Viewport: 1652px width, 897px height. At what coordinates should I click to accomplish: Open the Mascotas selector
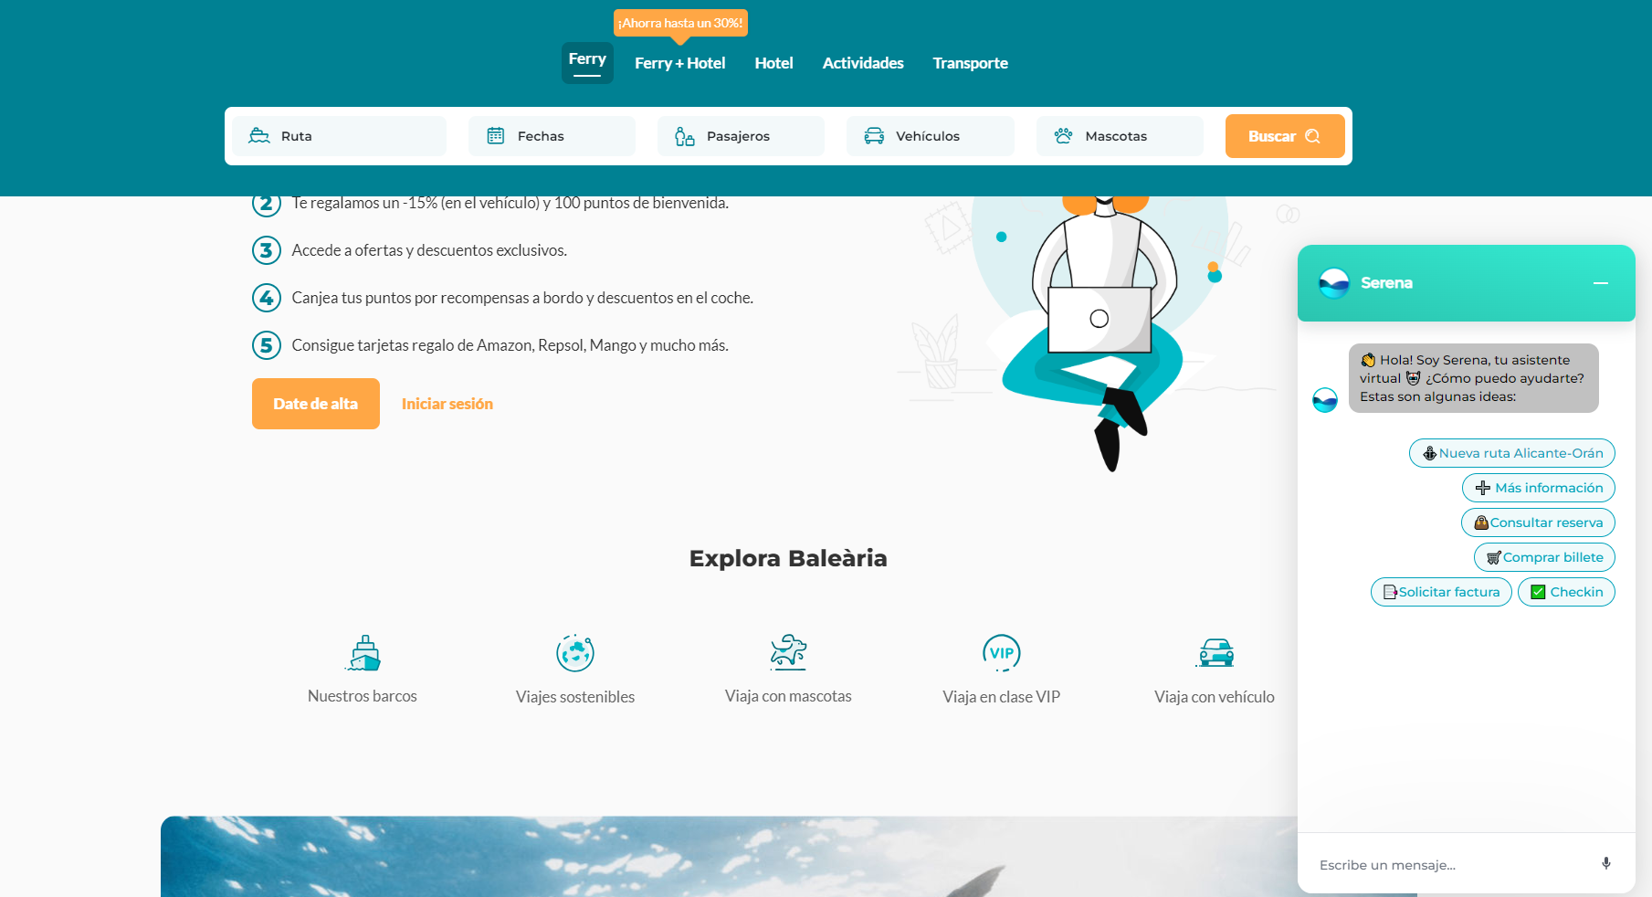coord(1119,136)
